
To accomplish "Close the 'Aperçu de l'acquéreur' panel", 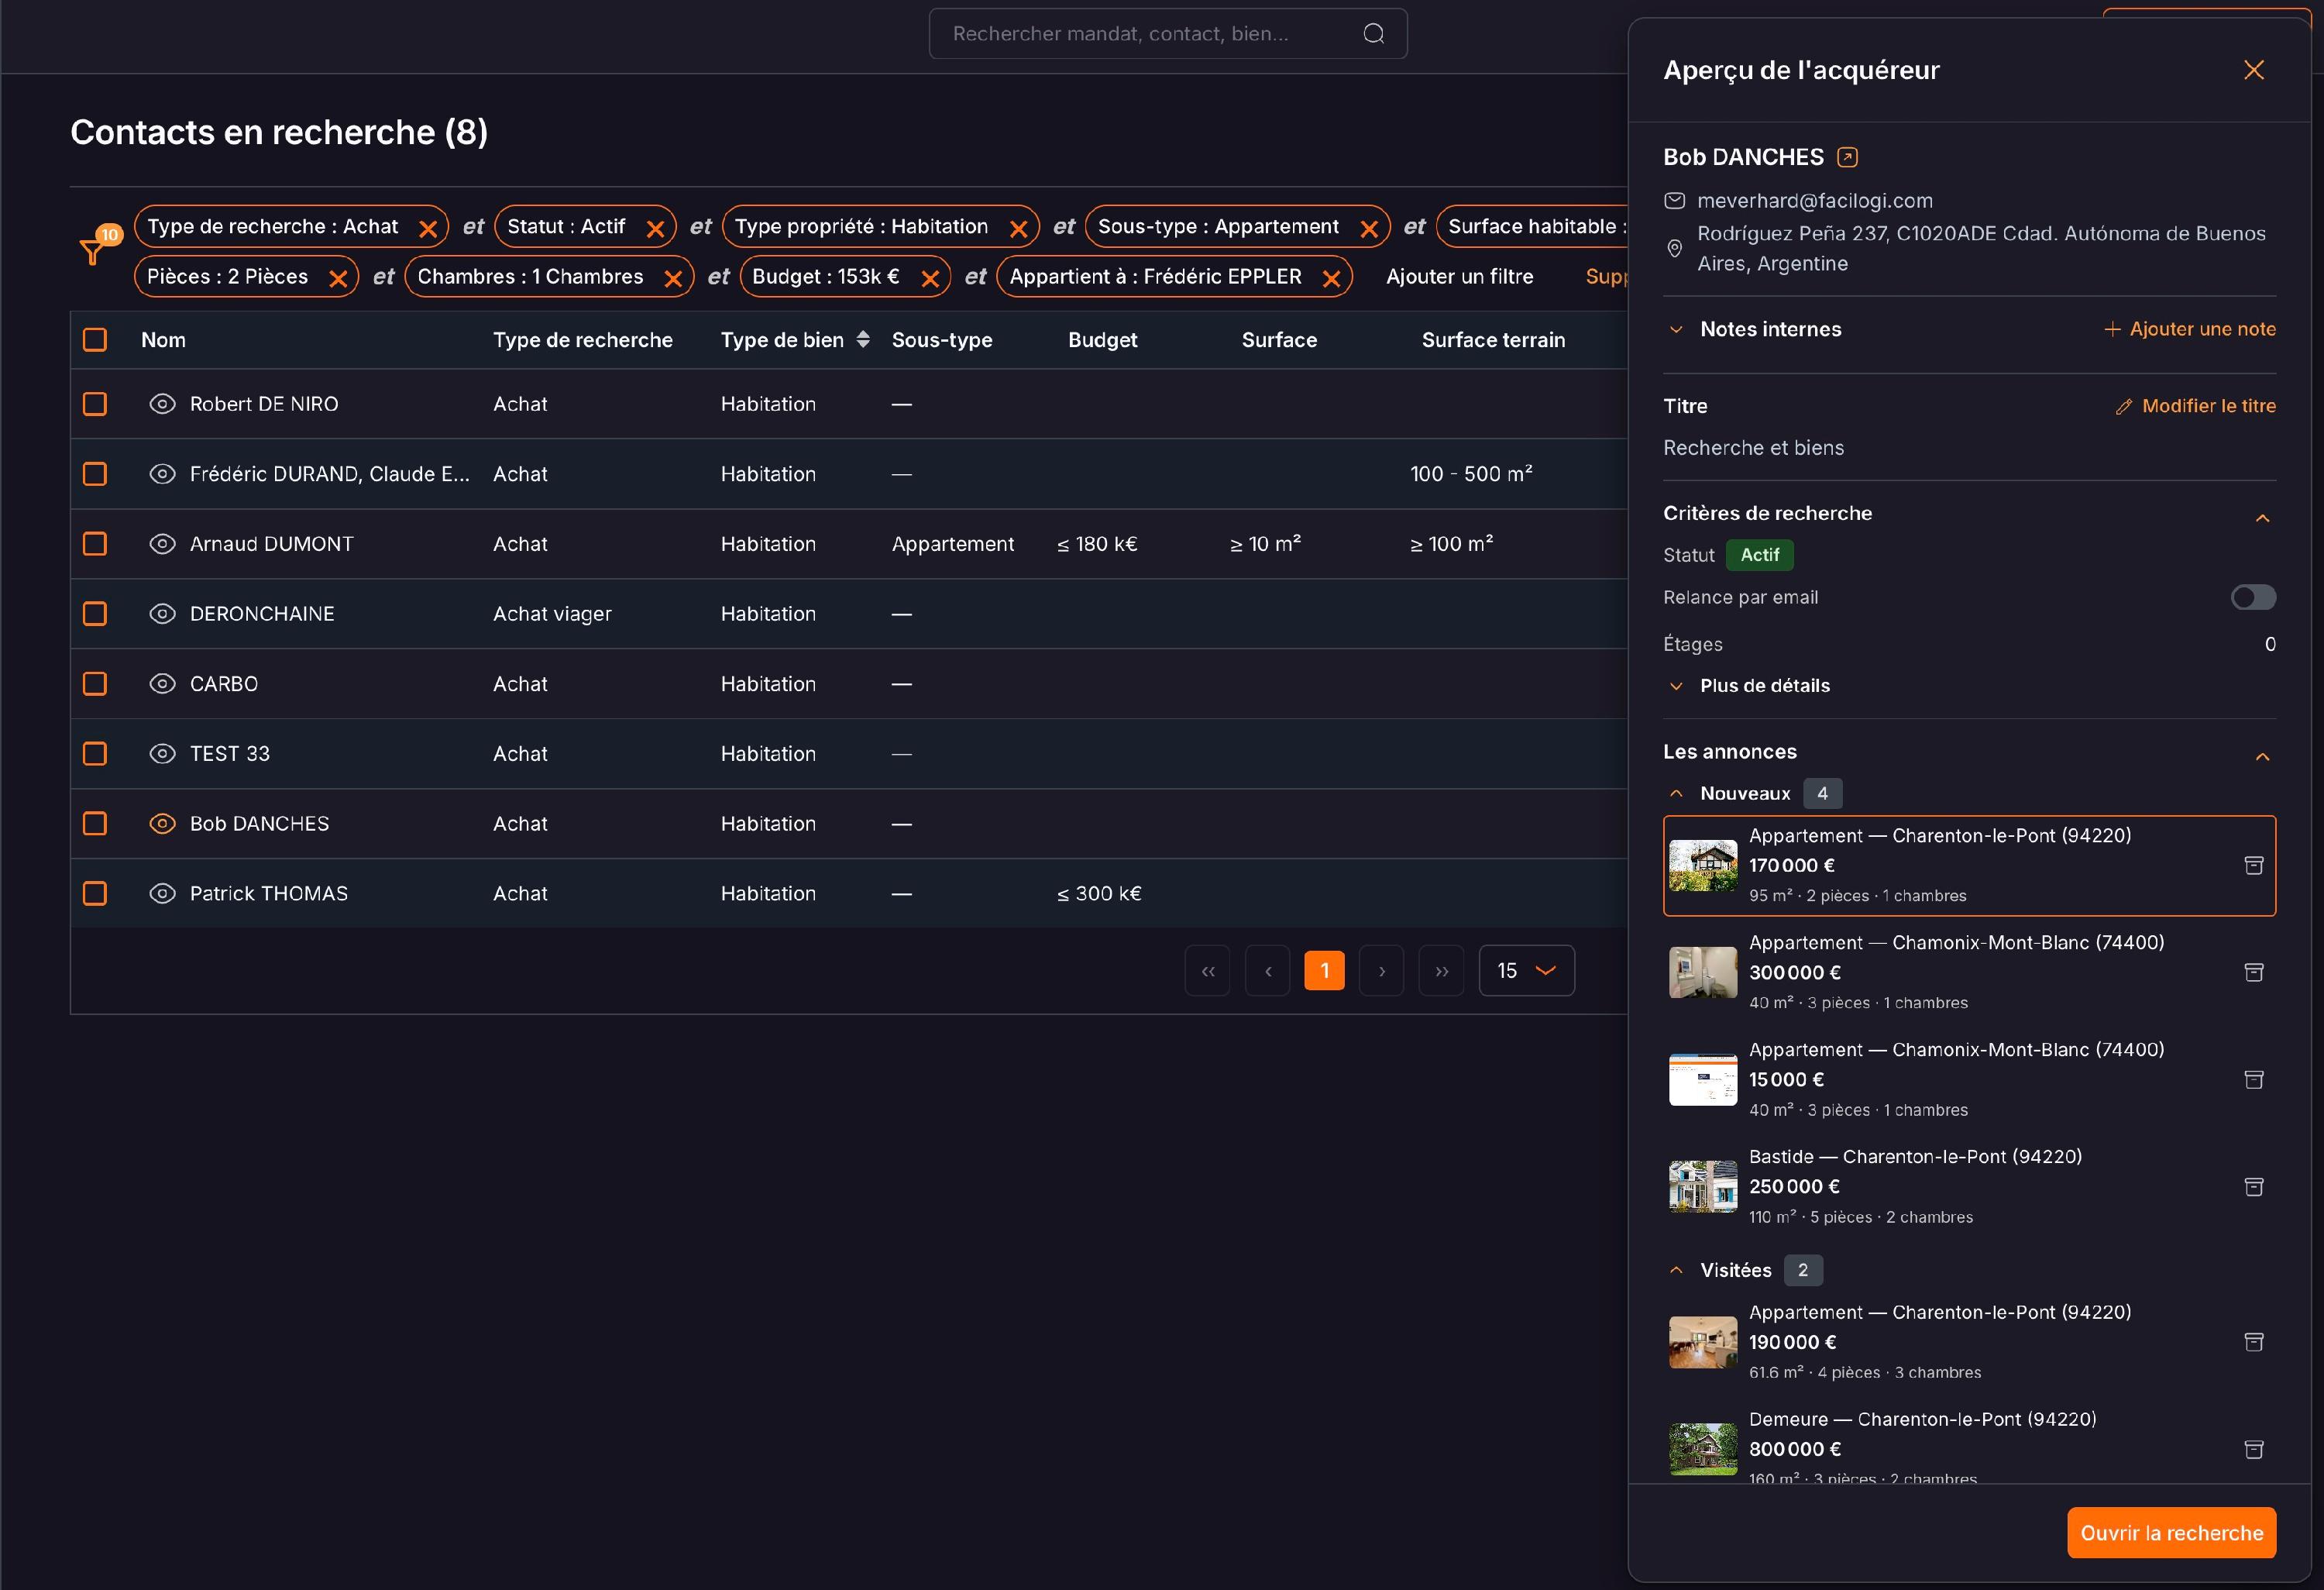I will [2254, 69].
